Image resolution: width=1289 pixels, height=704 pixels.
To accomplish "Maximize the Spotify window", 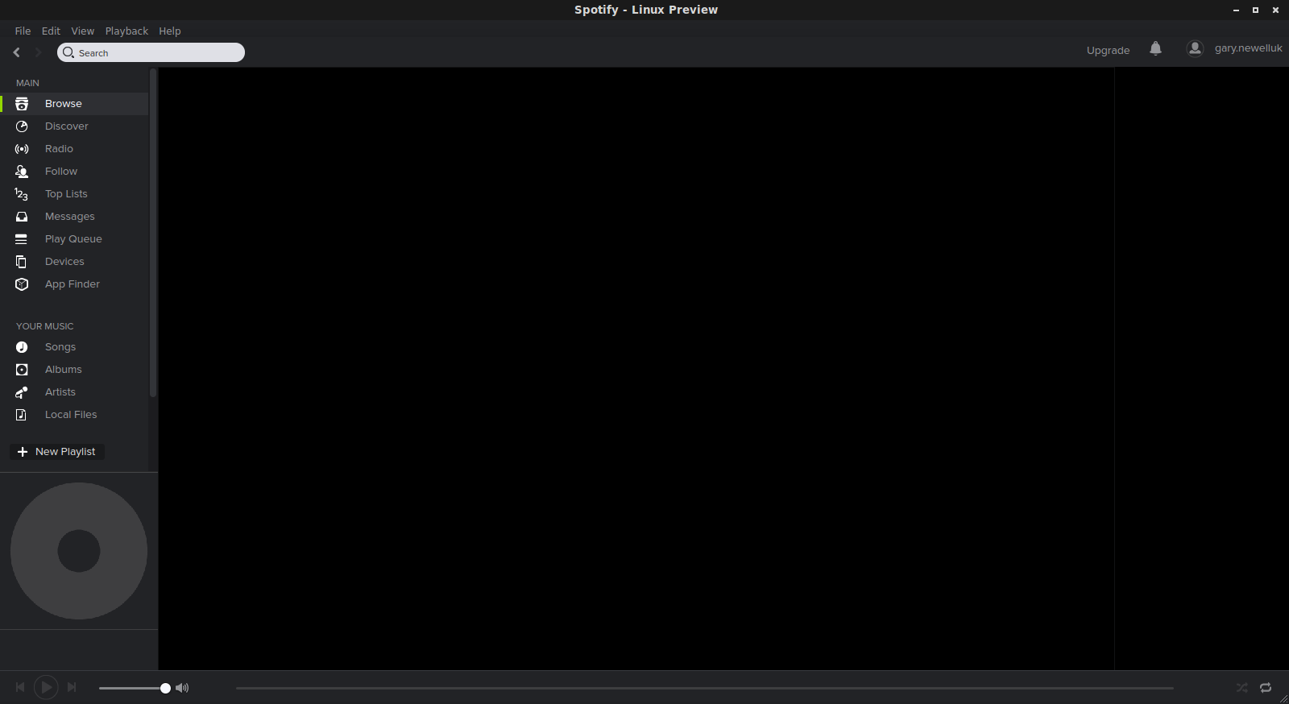I will pos(1255,10).
